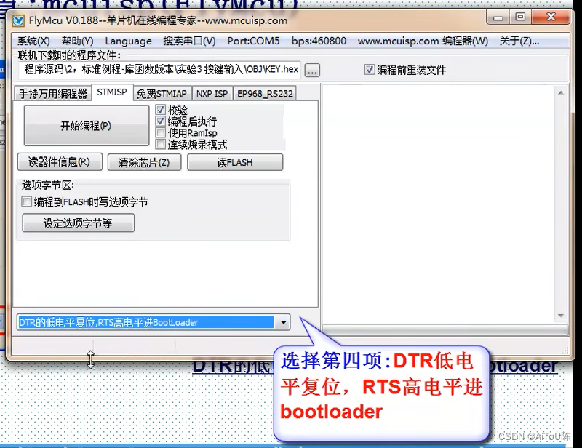Switch to the STMISP tab
582x448 pixels.
pos(112,92)
